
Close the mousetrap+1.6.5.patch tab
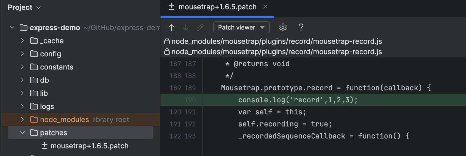tap(265, 7)
